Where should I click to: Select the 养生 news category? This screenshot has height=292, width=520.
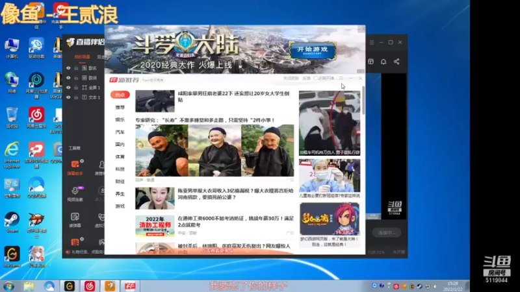coord(120,194)
